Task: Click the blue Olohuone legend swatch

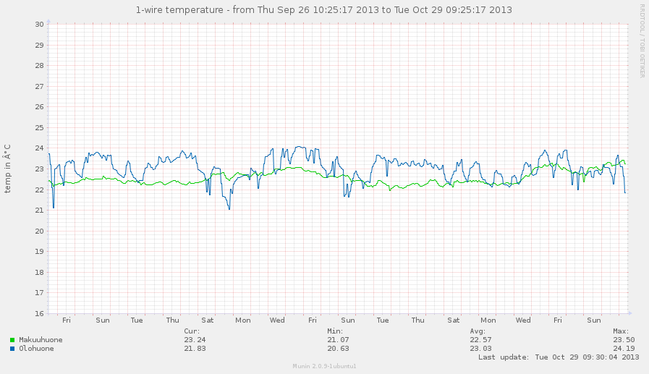Action: click(12, 349)
